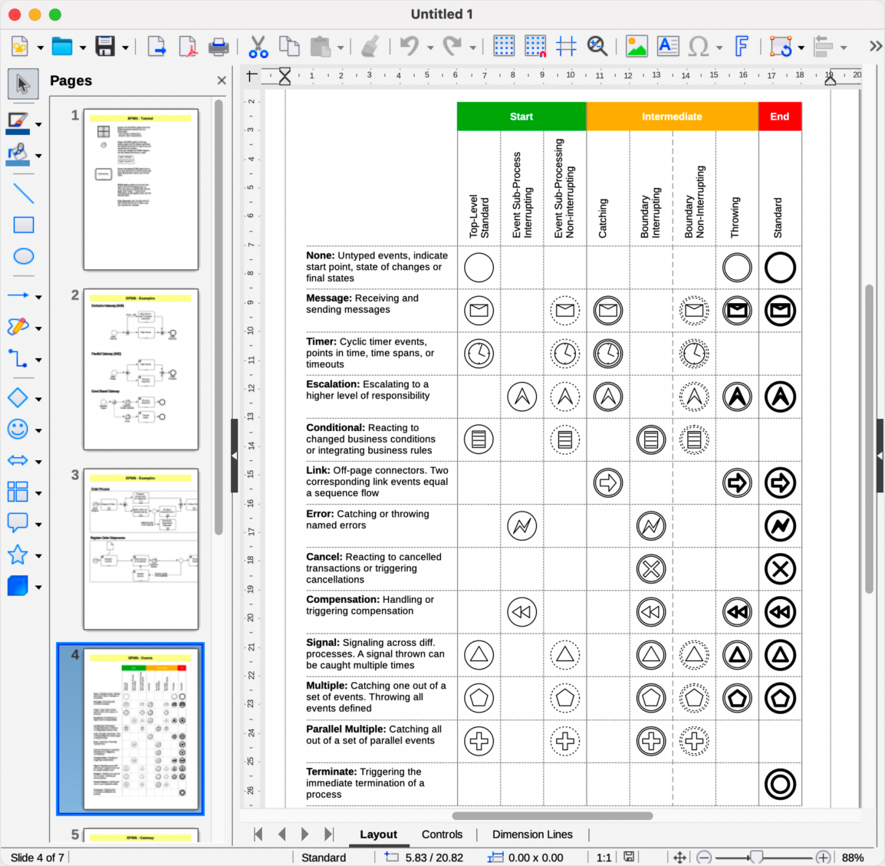
Task: Click the Zoom & Pan magnifier icon
Action: [597, 46]
